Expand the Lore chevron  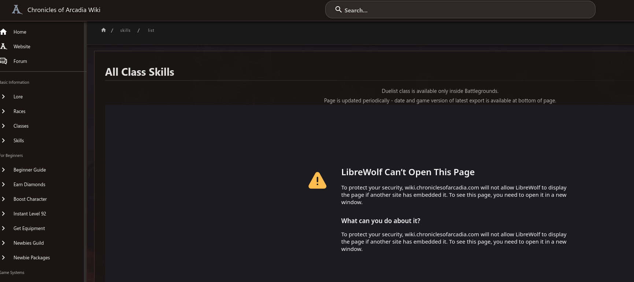[3, 97]
